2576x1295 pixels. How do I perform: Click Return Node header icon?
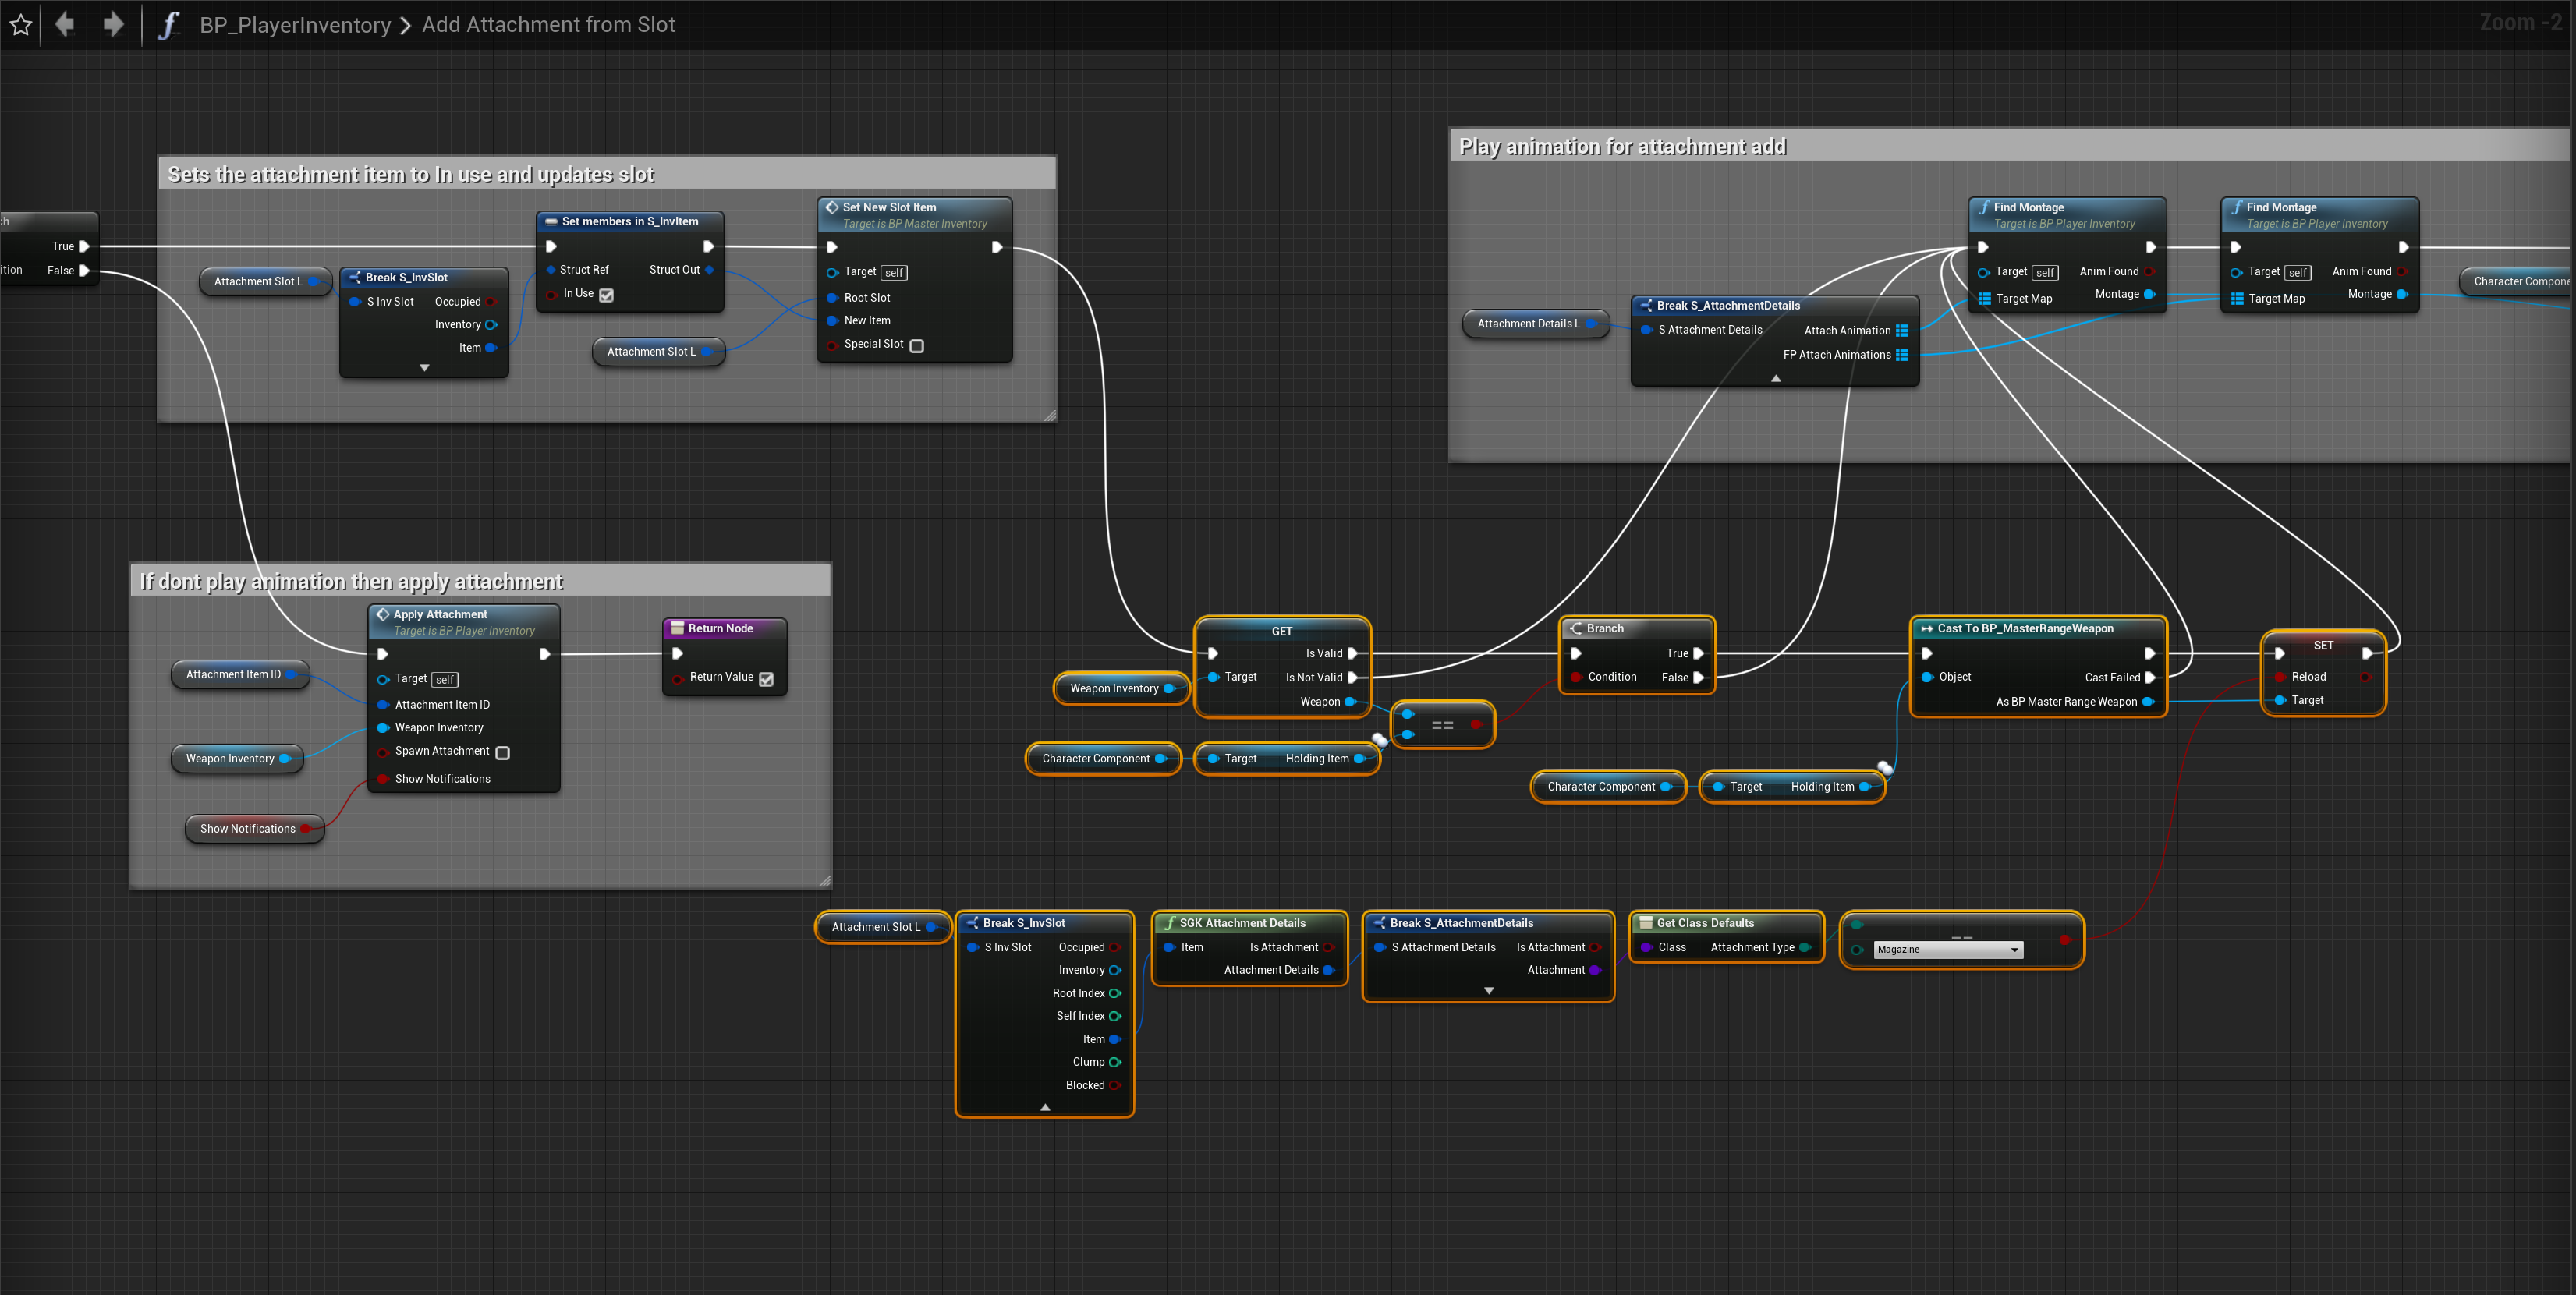[x=677, y=628]
